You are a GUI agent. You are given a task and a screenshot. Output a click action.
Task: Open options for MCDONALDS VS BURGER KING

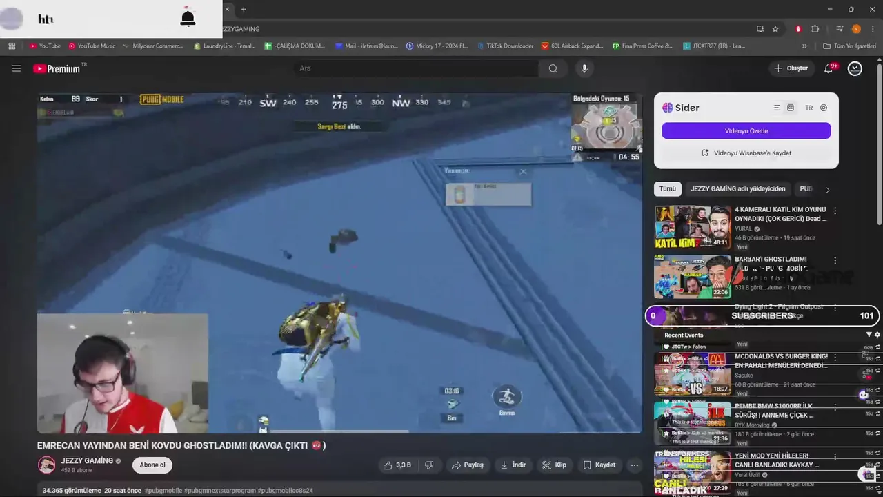pos(835,358)
